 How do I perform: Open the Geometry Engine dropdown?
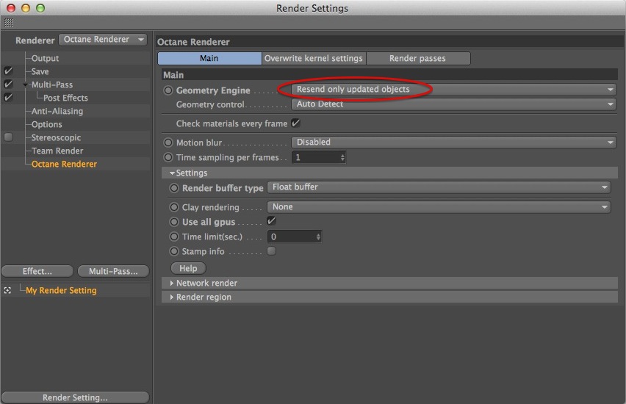pos(454,90)
